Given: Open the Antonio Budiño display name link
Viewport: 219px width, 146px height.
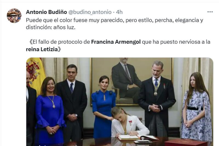Looking at the screenshot, I should point(46,12).
